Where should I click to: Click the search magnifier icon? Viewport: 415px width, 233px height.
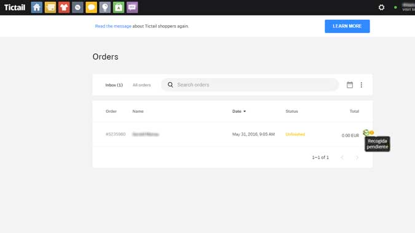[170, 85]
